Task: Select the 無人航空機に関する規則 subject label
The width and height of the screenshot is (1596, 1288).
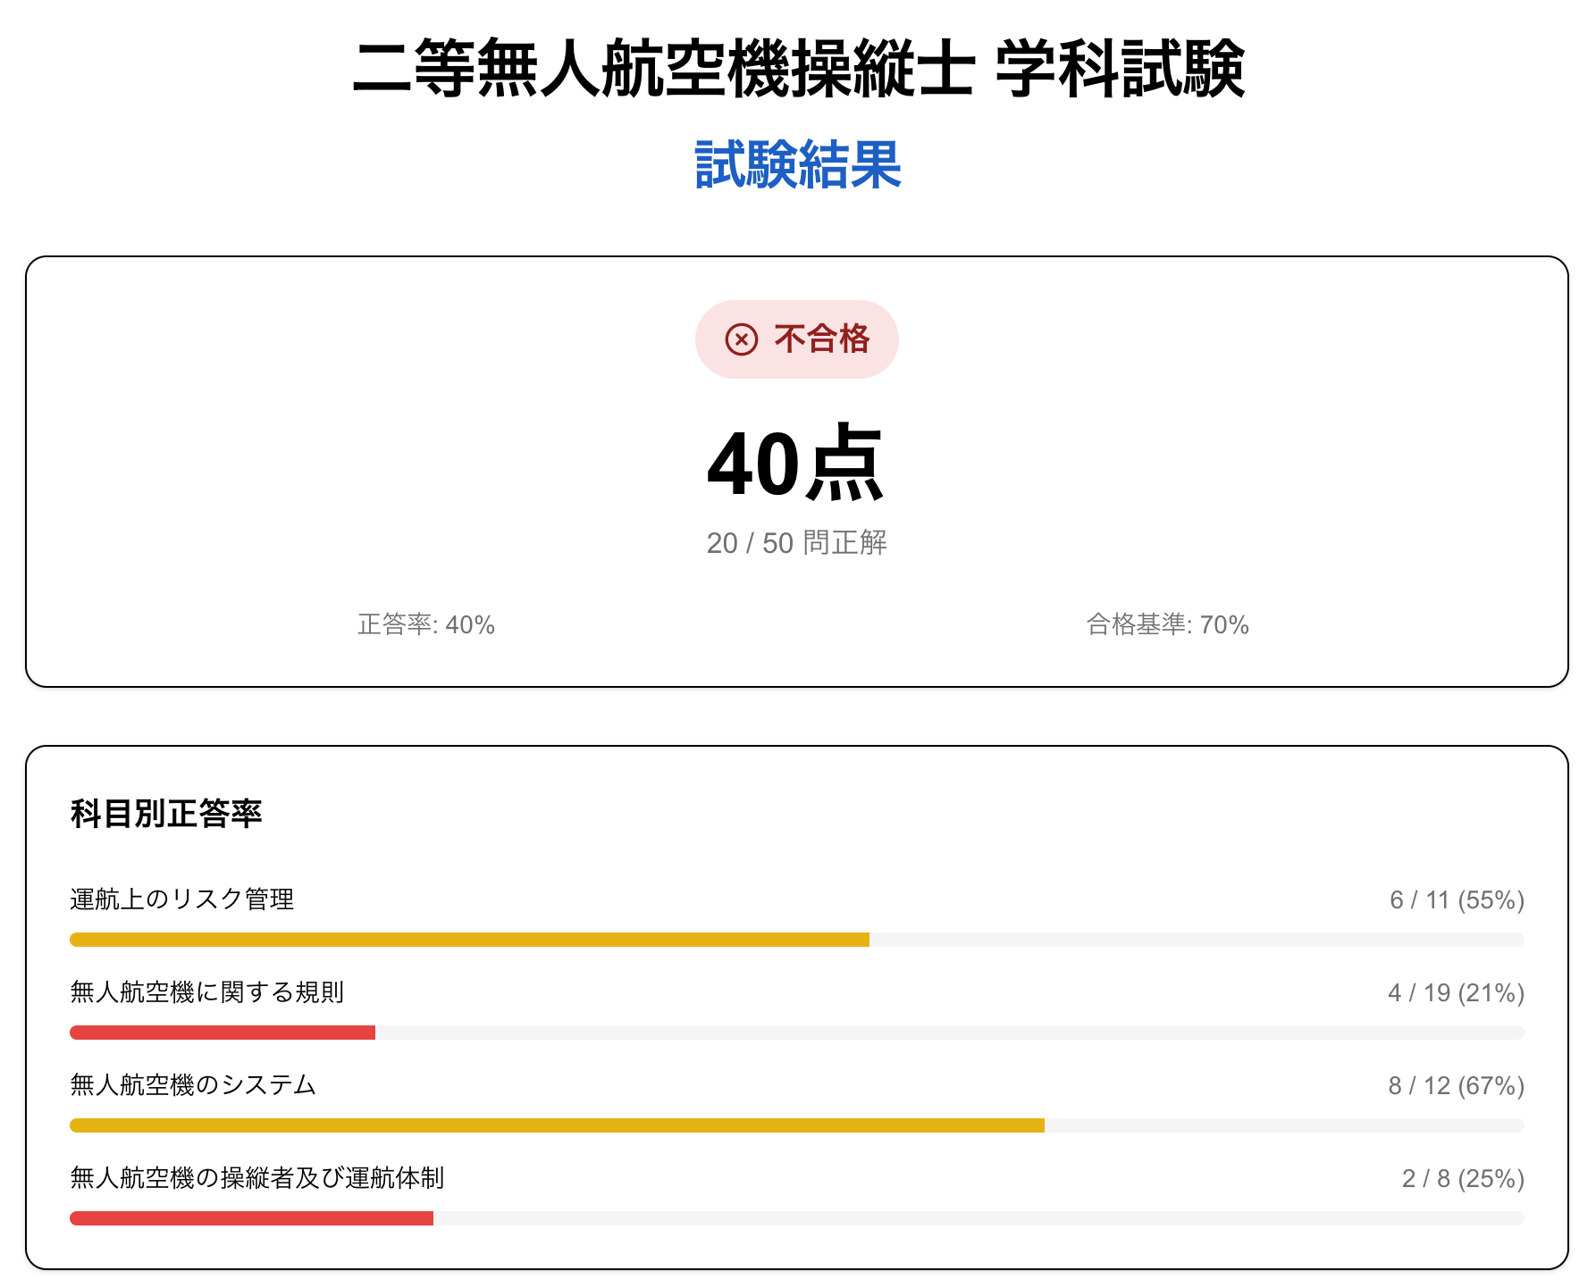Action: click(x=207, y=992)
